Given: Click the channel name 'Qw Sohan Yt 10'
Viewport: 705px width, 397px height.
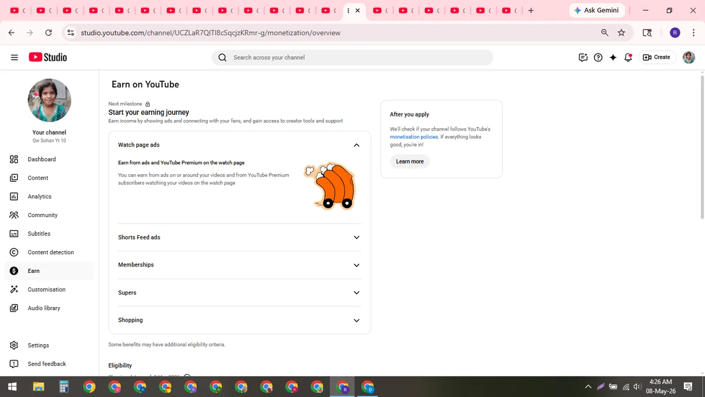Looking at the screenshot, I should [49, 141].
